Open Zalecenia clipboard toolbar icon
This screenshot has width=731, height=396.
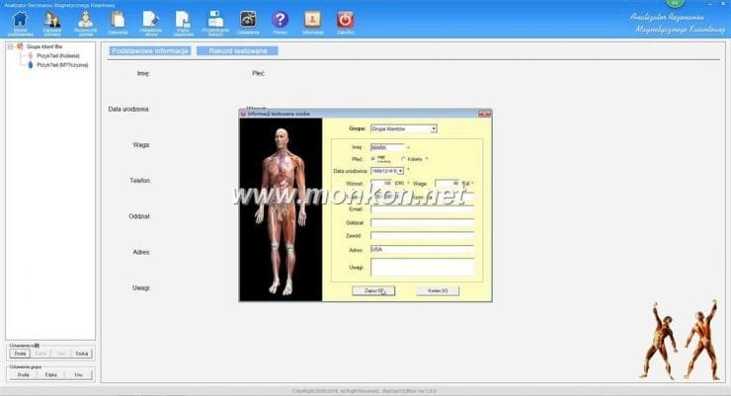click(118, 20)
